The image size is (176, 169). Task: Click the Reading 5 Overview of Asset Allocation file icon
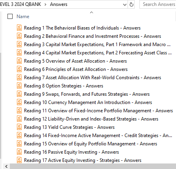pyautogui.click(x=19, y=61)
